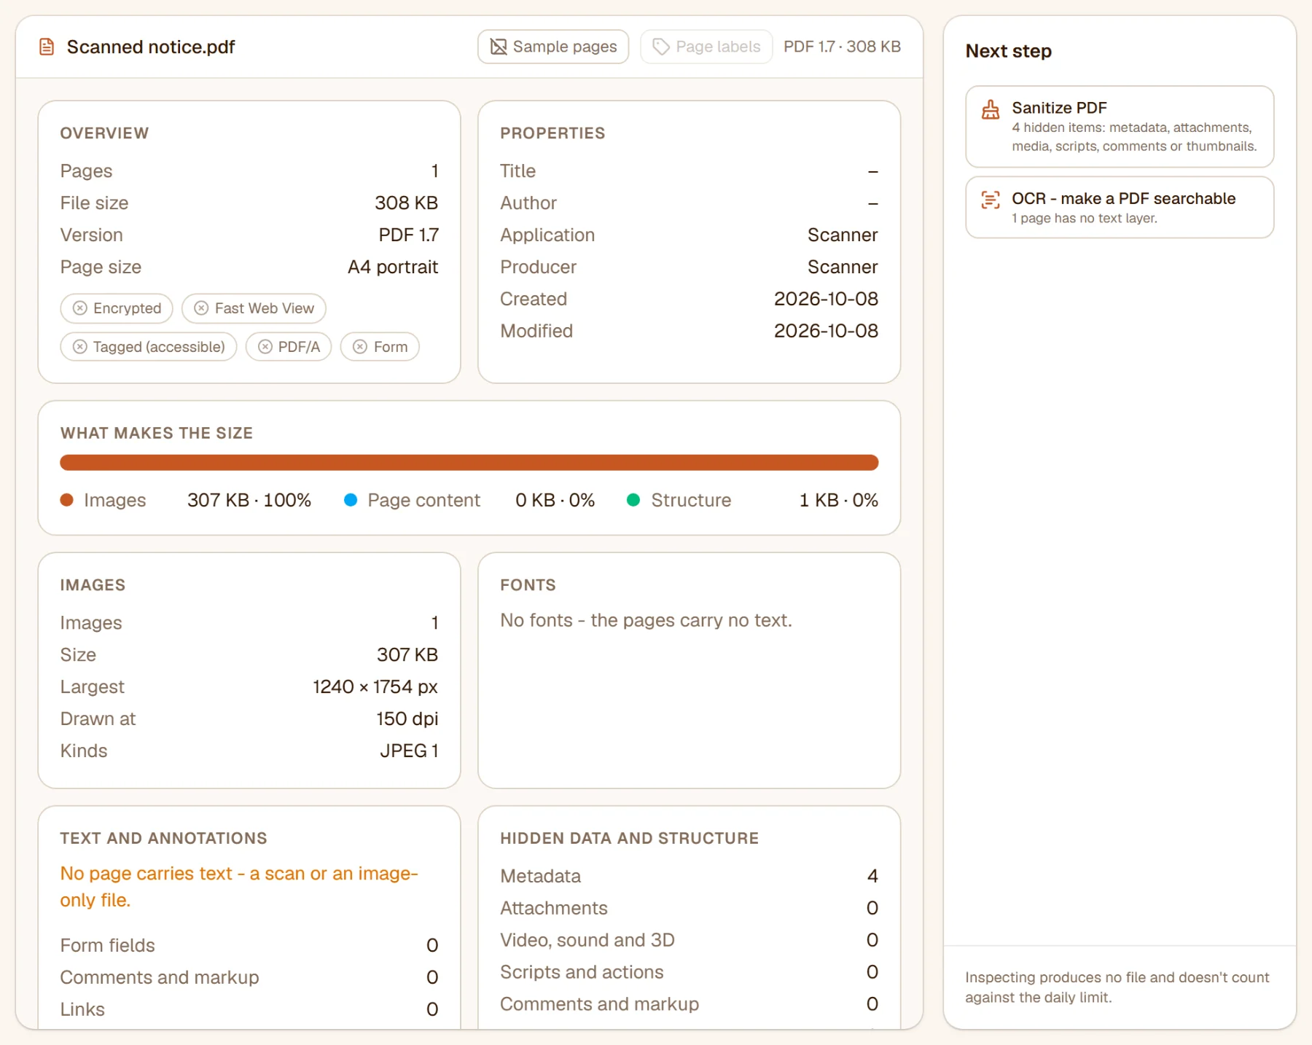
Task: Click the file name Scanned notice.pdf
Action: (151, 47)
